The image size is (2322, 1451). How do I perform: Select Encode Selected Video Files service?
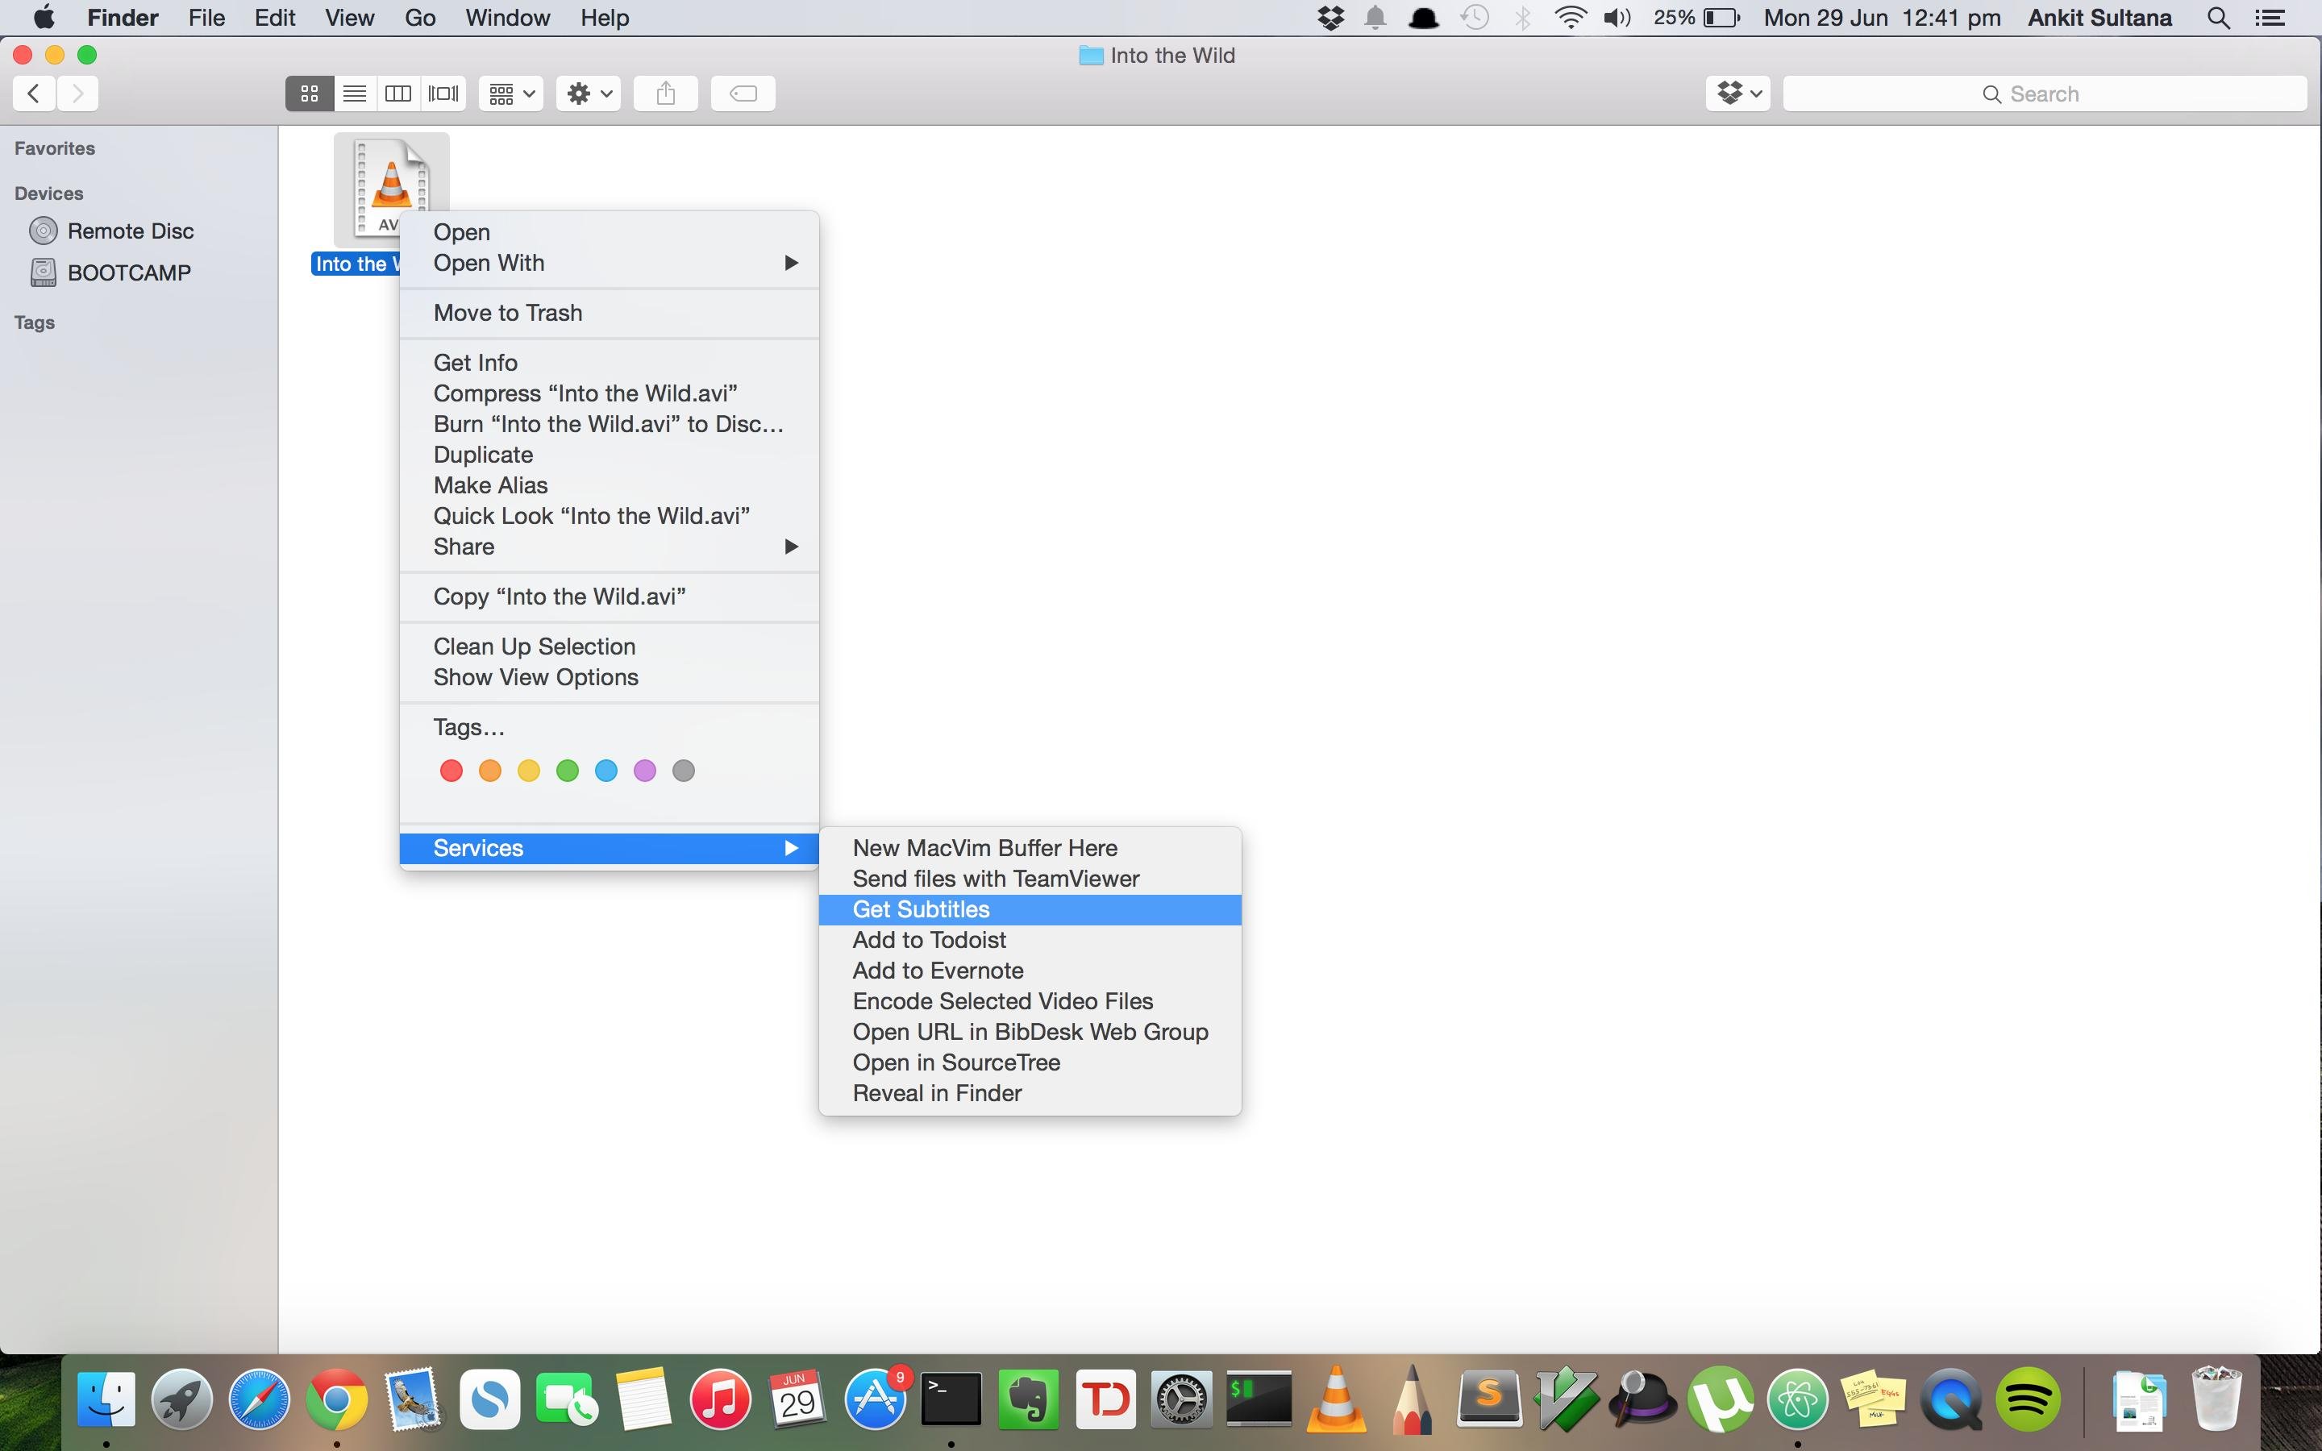coord(1000,1000)
